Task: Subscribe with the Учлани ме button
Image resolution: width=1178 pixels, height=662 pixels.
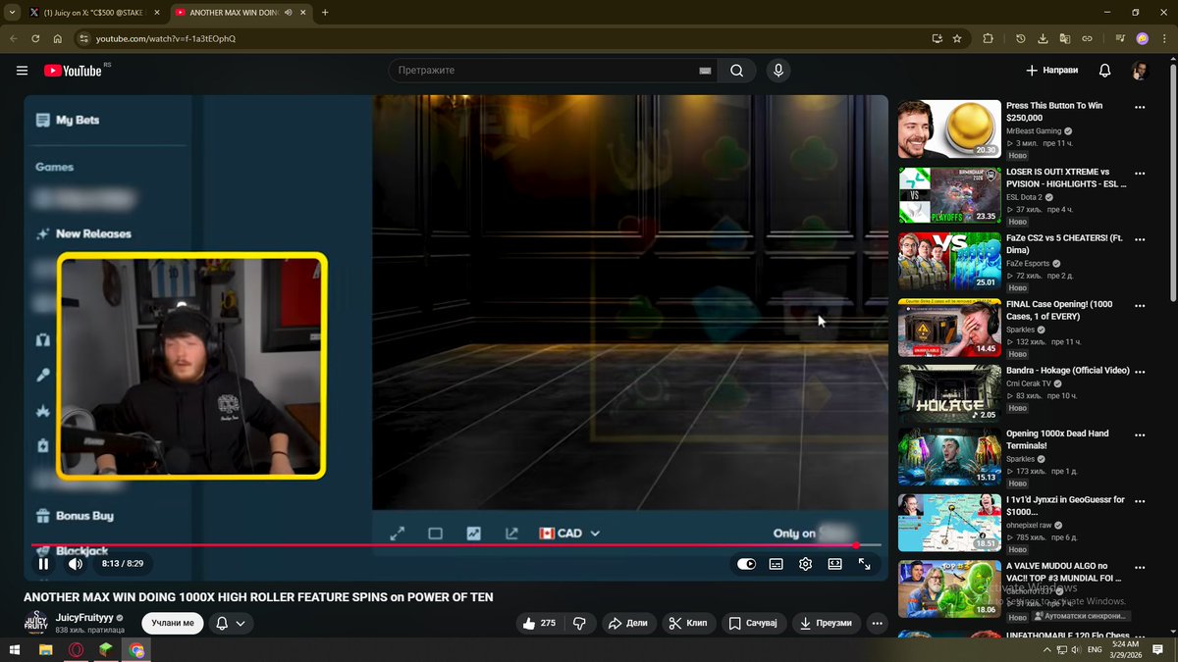Action: click(173, 623)
